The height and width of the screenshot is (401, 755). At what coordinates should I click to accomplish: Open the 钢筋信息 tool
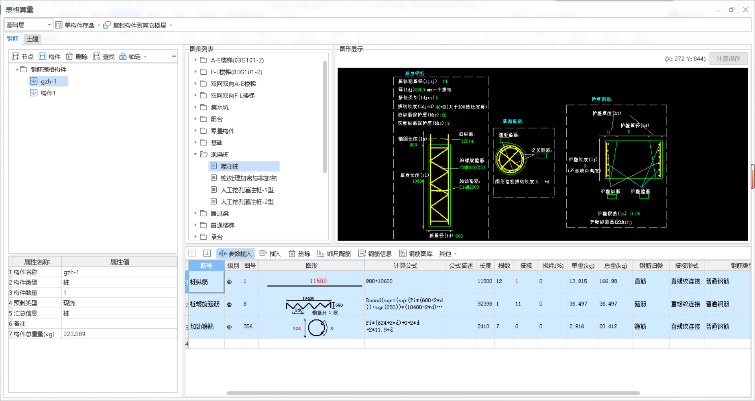375,254
